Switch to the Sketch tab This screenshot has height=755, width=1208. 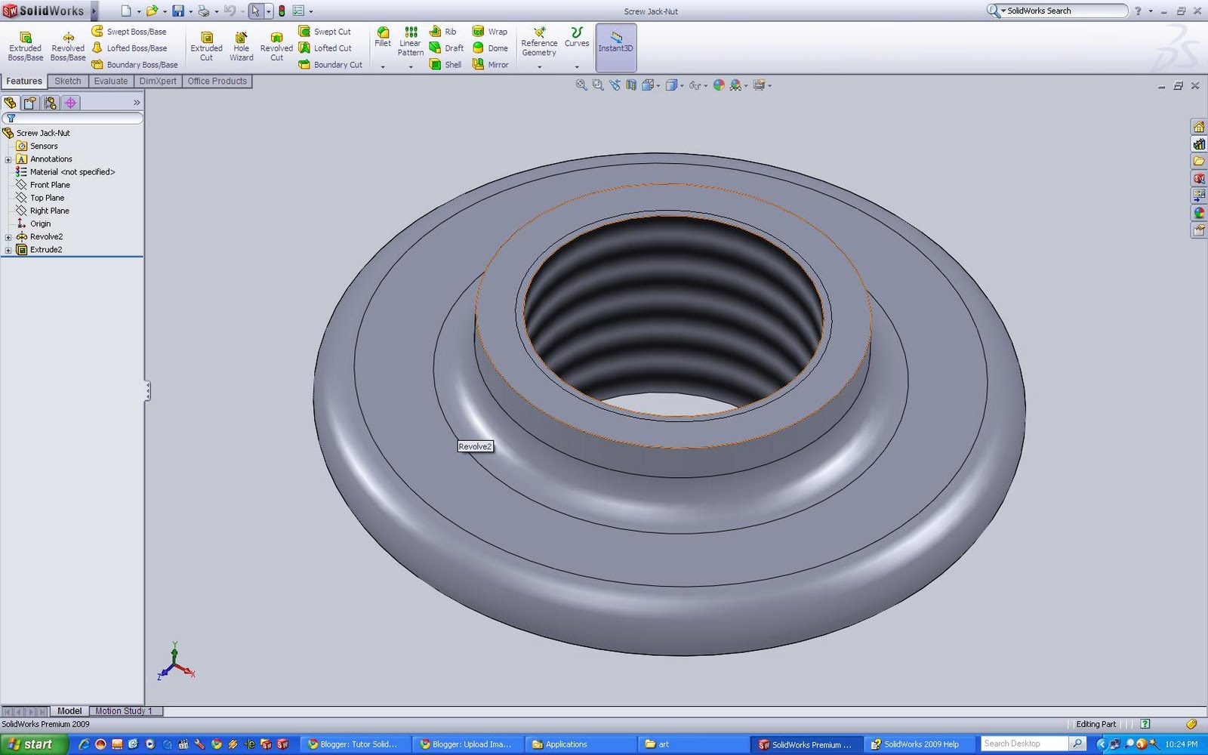[x=67, y=81]
